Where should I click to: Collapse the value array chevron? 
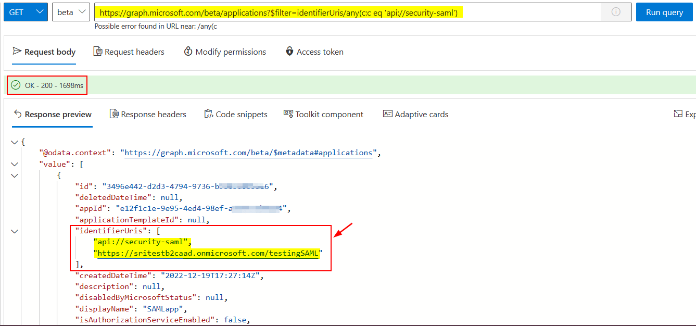click(x=15, y=164)
